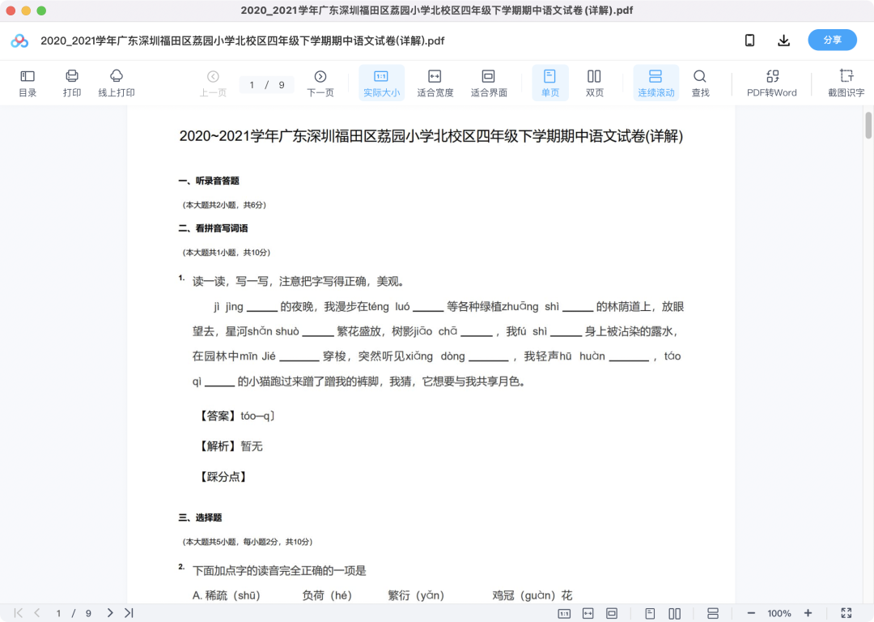The image size is (874, 622).
Task: Switch to 适合宽度 fit width
Action: point(435,83)
